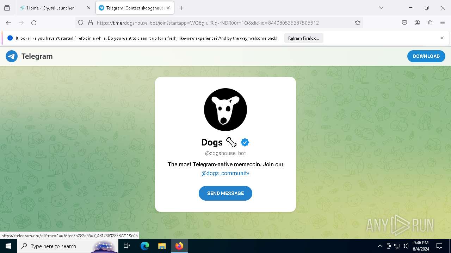This screenshot has width=451, height=253.
Task: Click Refresh Firefox button
Action: pyautogui.click(x=303, y=38)
